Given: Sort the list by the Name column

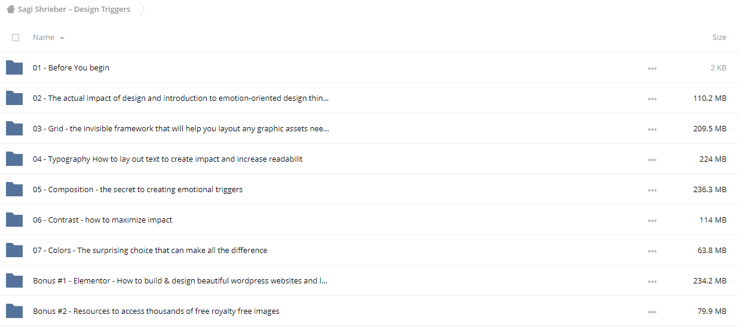Looking at the screenshot, I should [x=44, y=37].
